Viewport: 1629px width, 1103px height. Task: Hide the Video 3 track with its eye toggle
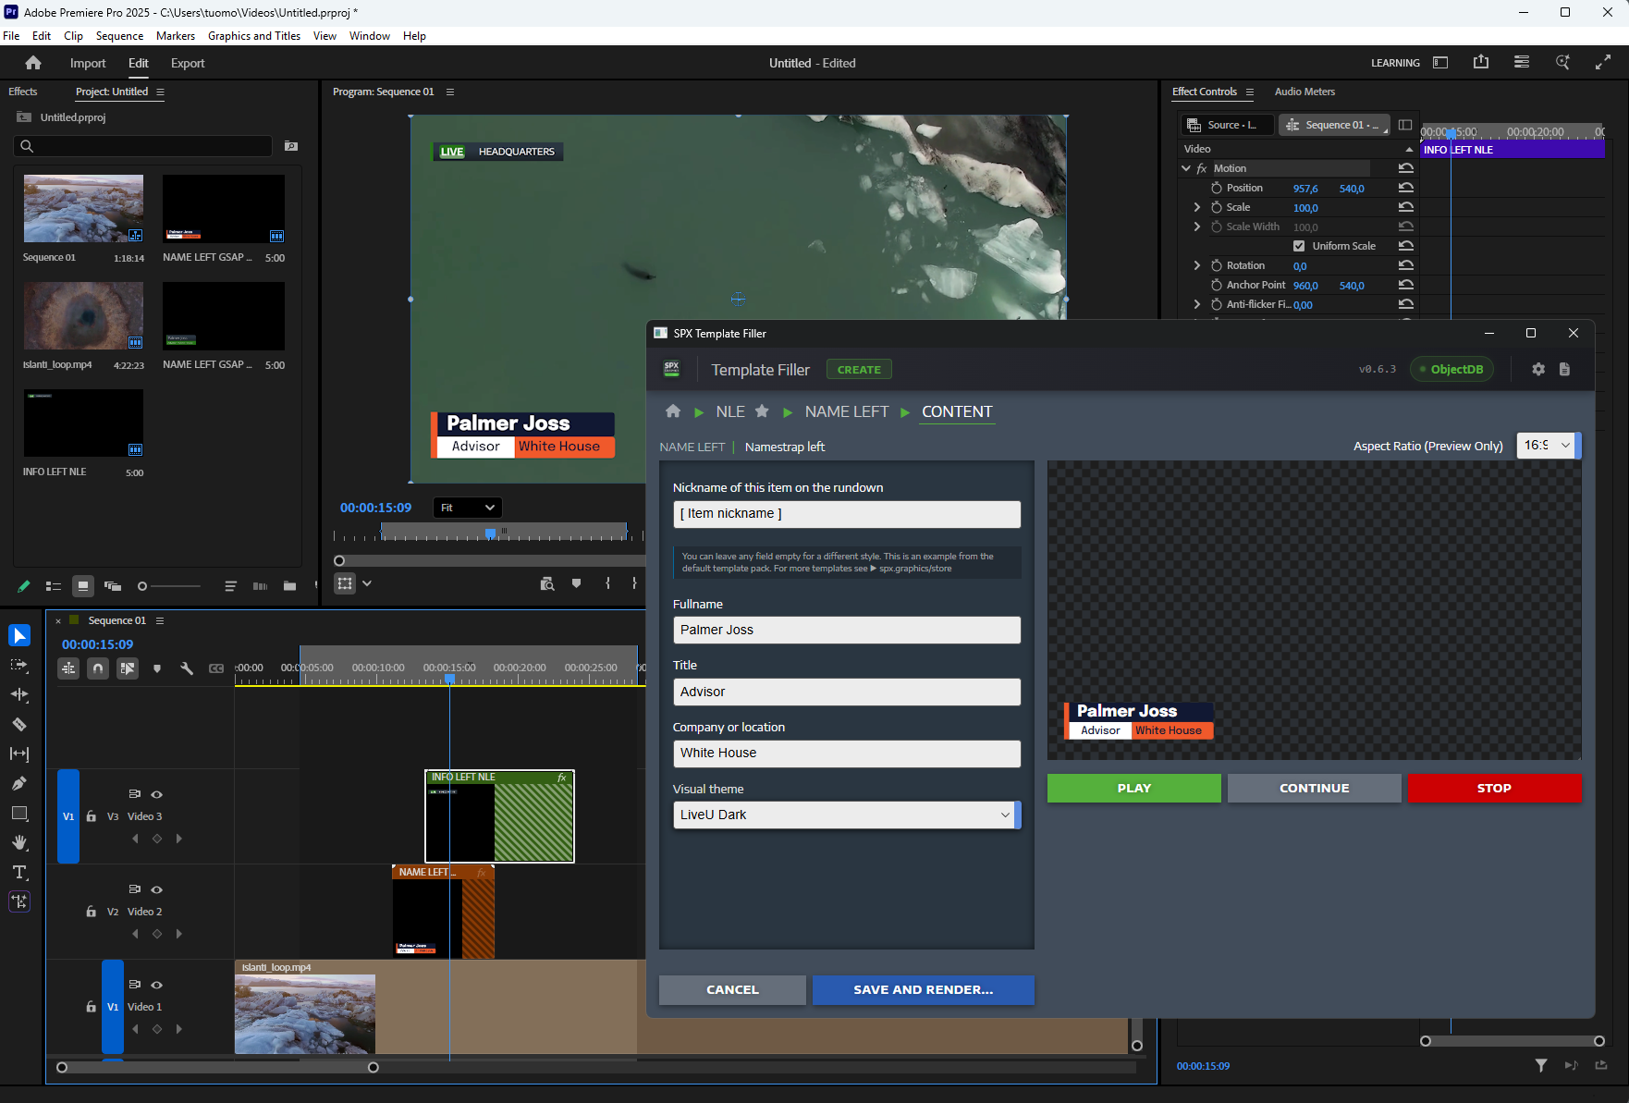pos(157,794)
